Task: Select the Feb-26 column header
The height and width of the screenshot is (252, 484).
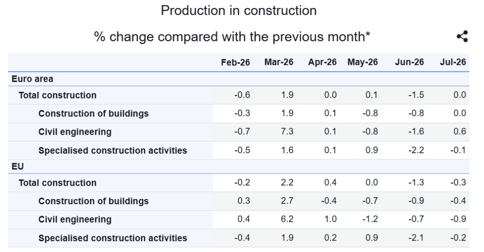Action: [x=235, y=62]
